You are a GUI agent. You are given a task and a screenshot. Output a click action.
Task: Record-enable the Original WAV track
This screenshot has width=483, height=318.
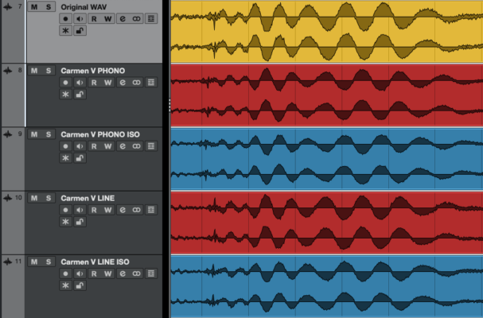click(x=66, y=18)
